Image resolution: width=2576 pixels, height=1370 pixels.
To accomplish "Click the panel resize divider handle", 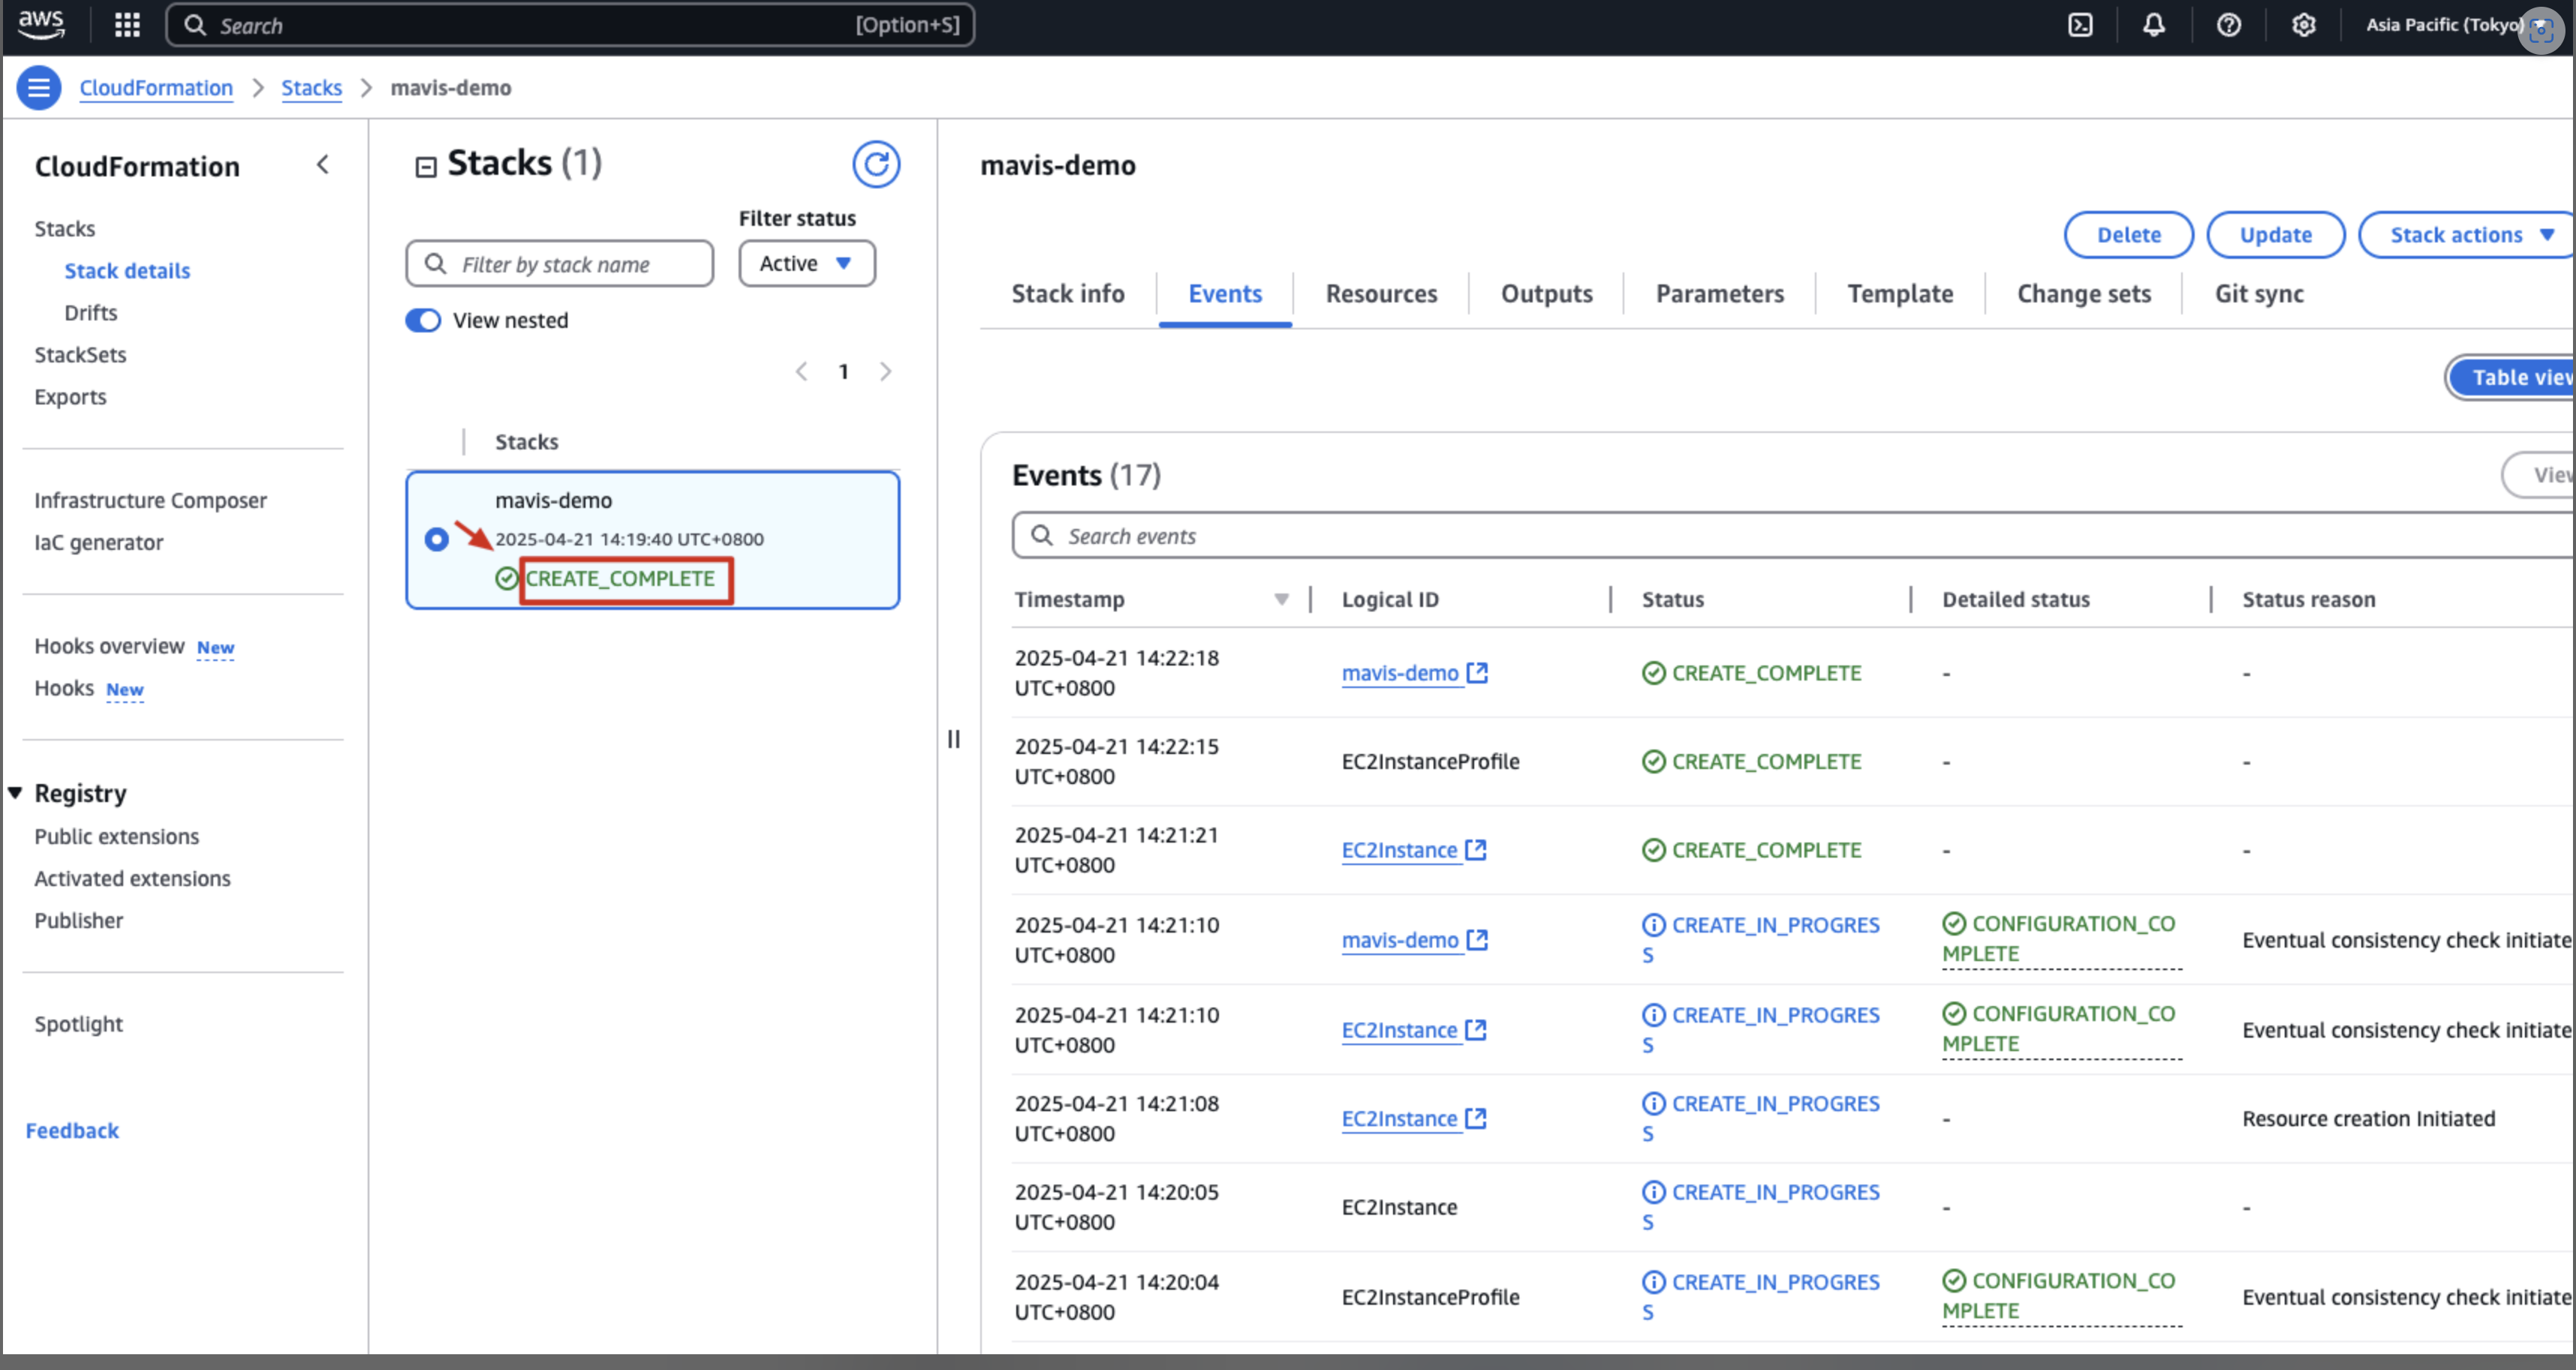I will [954, 740].
